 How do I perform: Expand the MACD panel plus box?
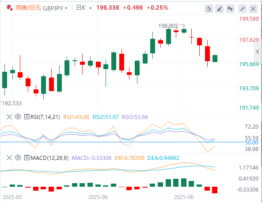pyautogui.click(x=27, y=158)
